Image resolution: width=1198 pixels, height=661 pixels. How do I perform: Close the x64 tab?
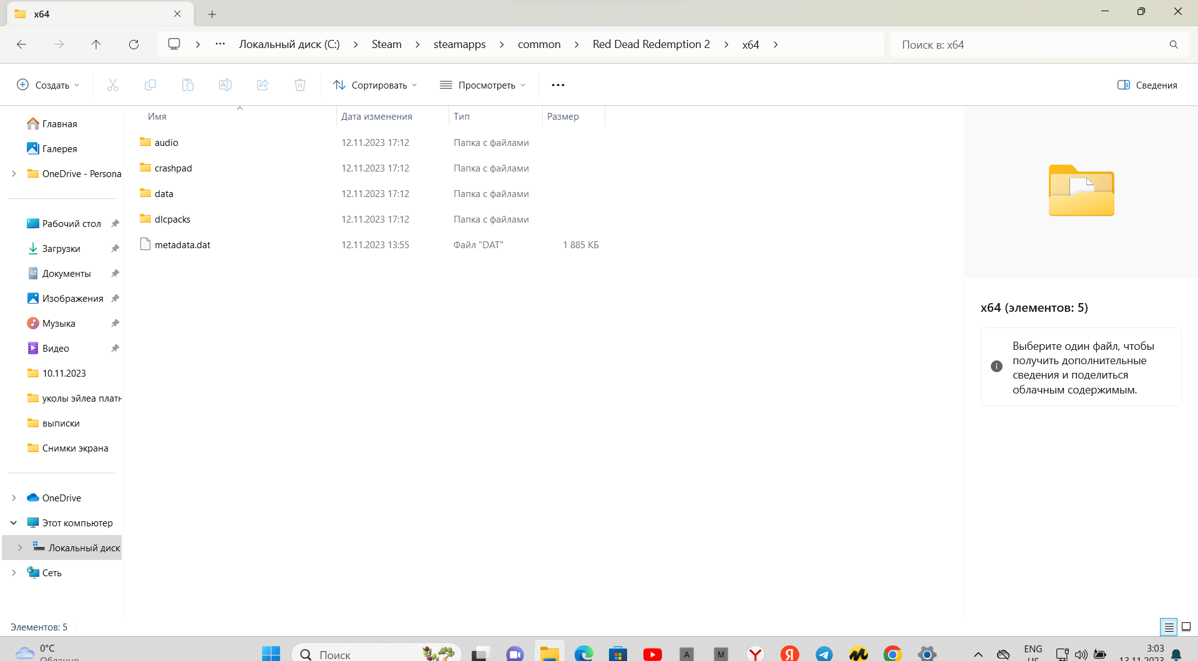(x=177, y=14)
